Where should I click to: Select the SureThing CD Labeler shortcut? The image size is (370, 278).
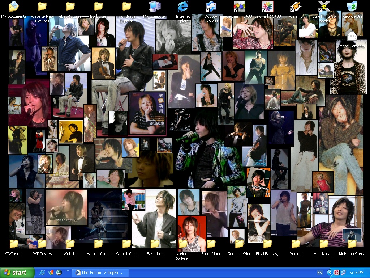coord(324,7)
